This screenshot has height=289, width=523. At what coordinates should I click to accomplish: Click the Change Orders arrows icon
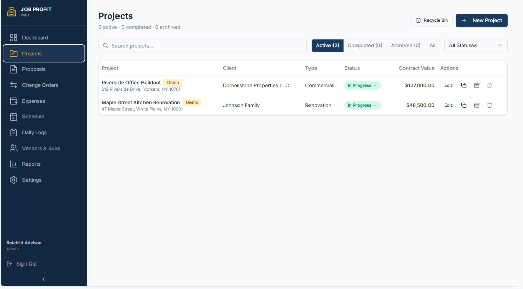tap(13, 85)
